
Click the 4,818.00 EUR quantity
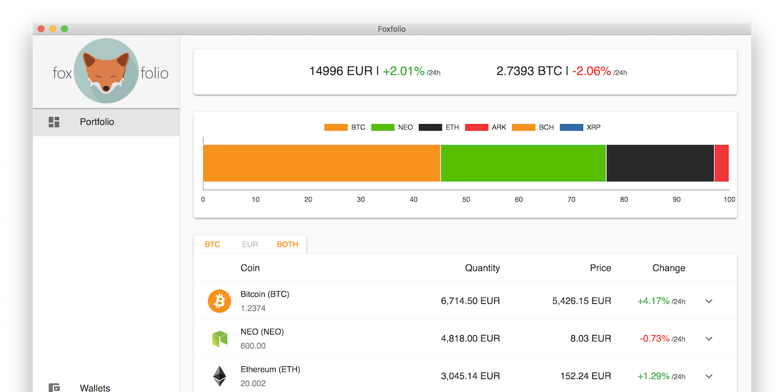click(470, 338)
